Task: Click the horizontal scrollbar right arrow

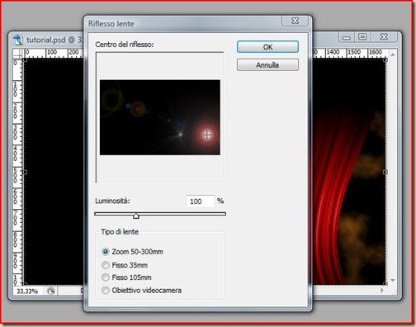Action: (x=382, y=291)
